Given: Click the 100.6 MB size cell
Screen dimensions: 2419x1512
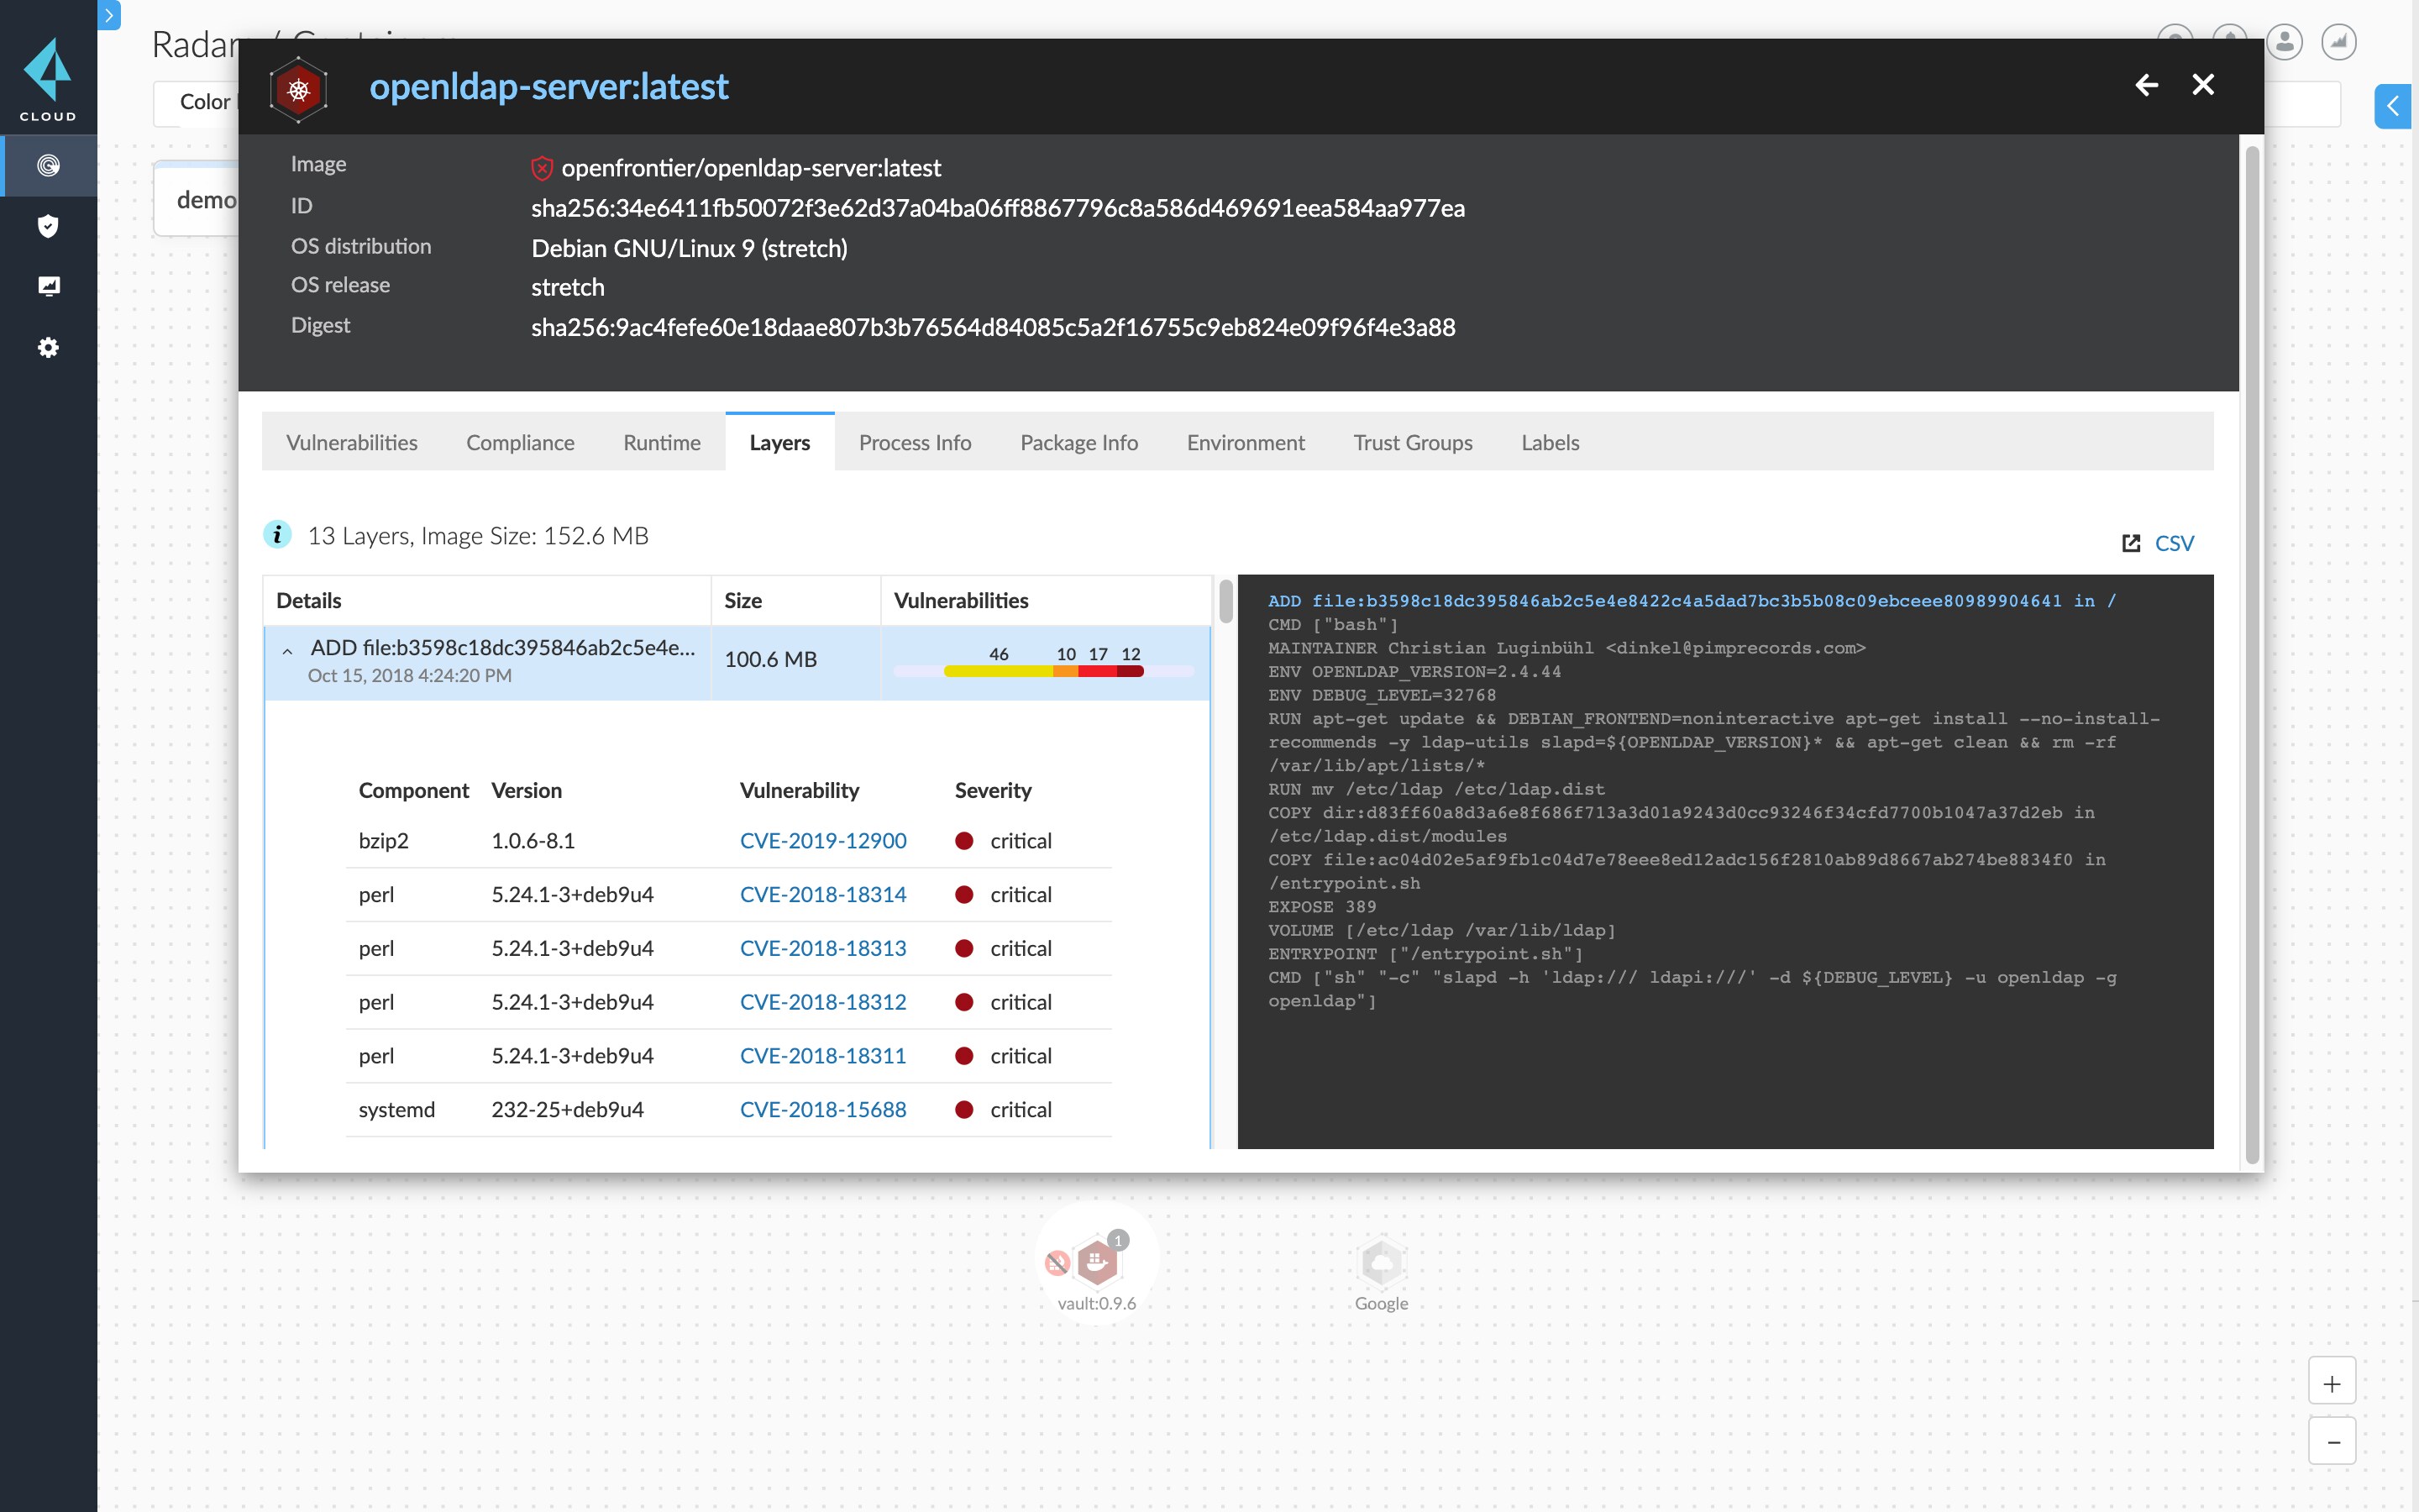Looking at the screenshot, I should click(x=795, y=661).
